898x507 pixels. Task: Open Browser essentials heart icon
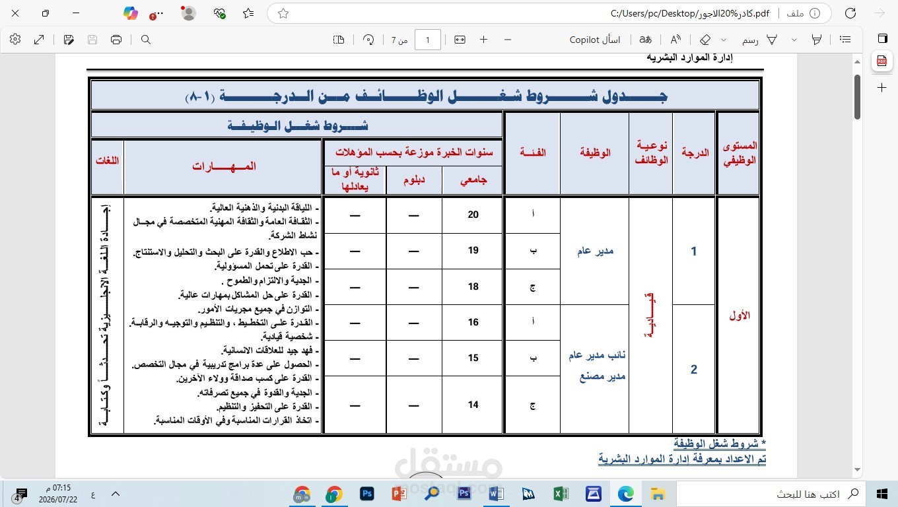pyautogui.click(x=220, y=13)
